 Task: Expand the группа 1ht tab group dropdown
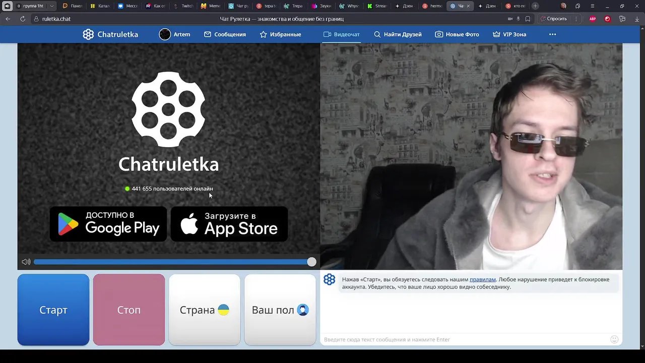[51, 6]
